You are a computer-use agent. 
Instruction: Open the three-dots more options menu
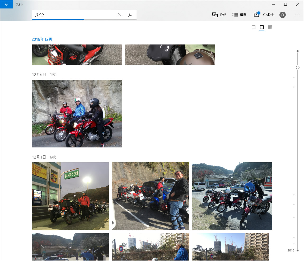(x=297, y=15)
